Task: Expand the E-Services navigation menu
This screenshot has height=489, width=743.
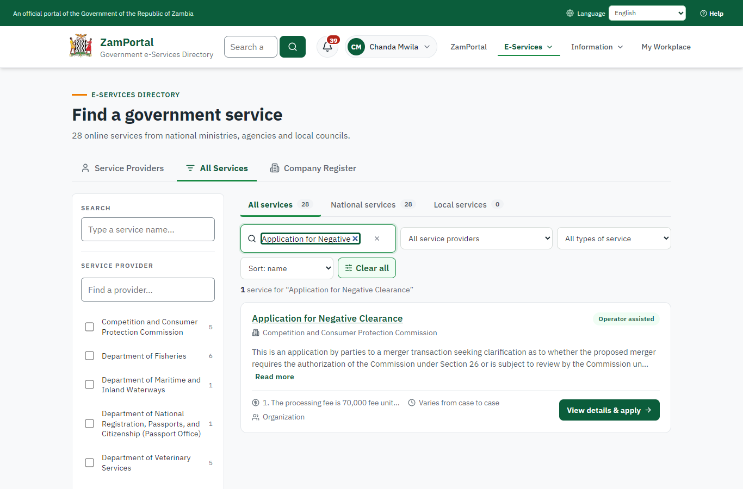Action: 529,47
